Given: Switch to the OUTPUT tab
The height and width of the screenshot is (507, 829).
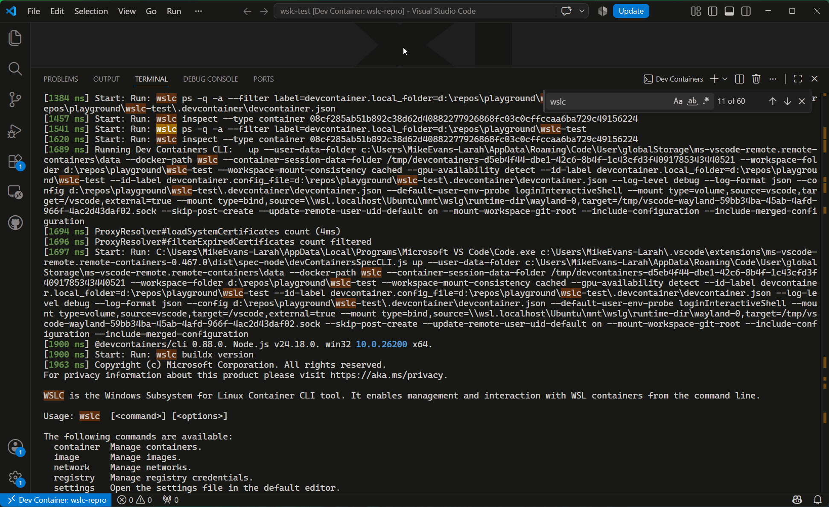Looking at the screenshot, I should (106, 79).
